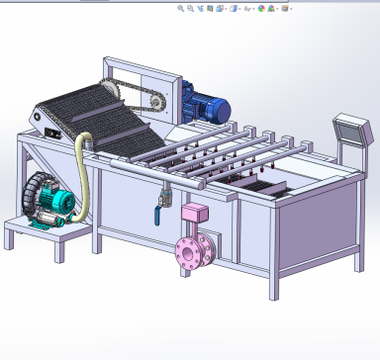The height and width of the screenshot is (360, 380).
Task: Click the View Settings icon
Action: pyautogui.click(x=285, y=9)
